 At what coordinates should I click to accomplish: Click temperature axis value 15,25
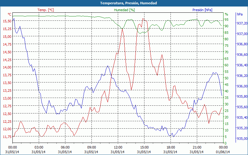(7, 29)
